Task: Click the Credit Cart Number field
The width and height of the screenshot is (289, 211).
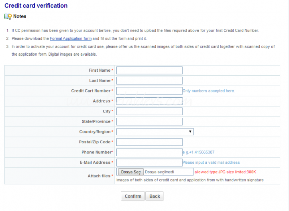Action: tap(149, 91)
